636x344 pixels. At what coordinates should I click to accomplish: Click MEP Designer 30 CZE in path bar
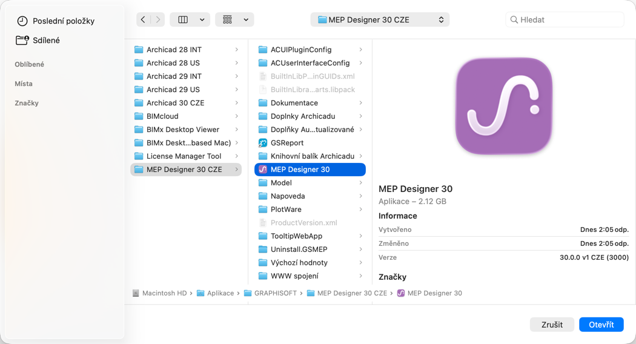[347, 293]
